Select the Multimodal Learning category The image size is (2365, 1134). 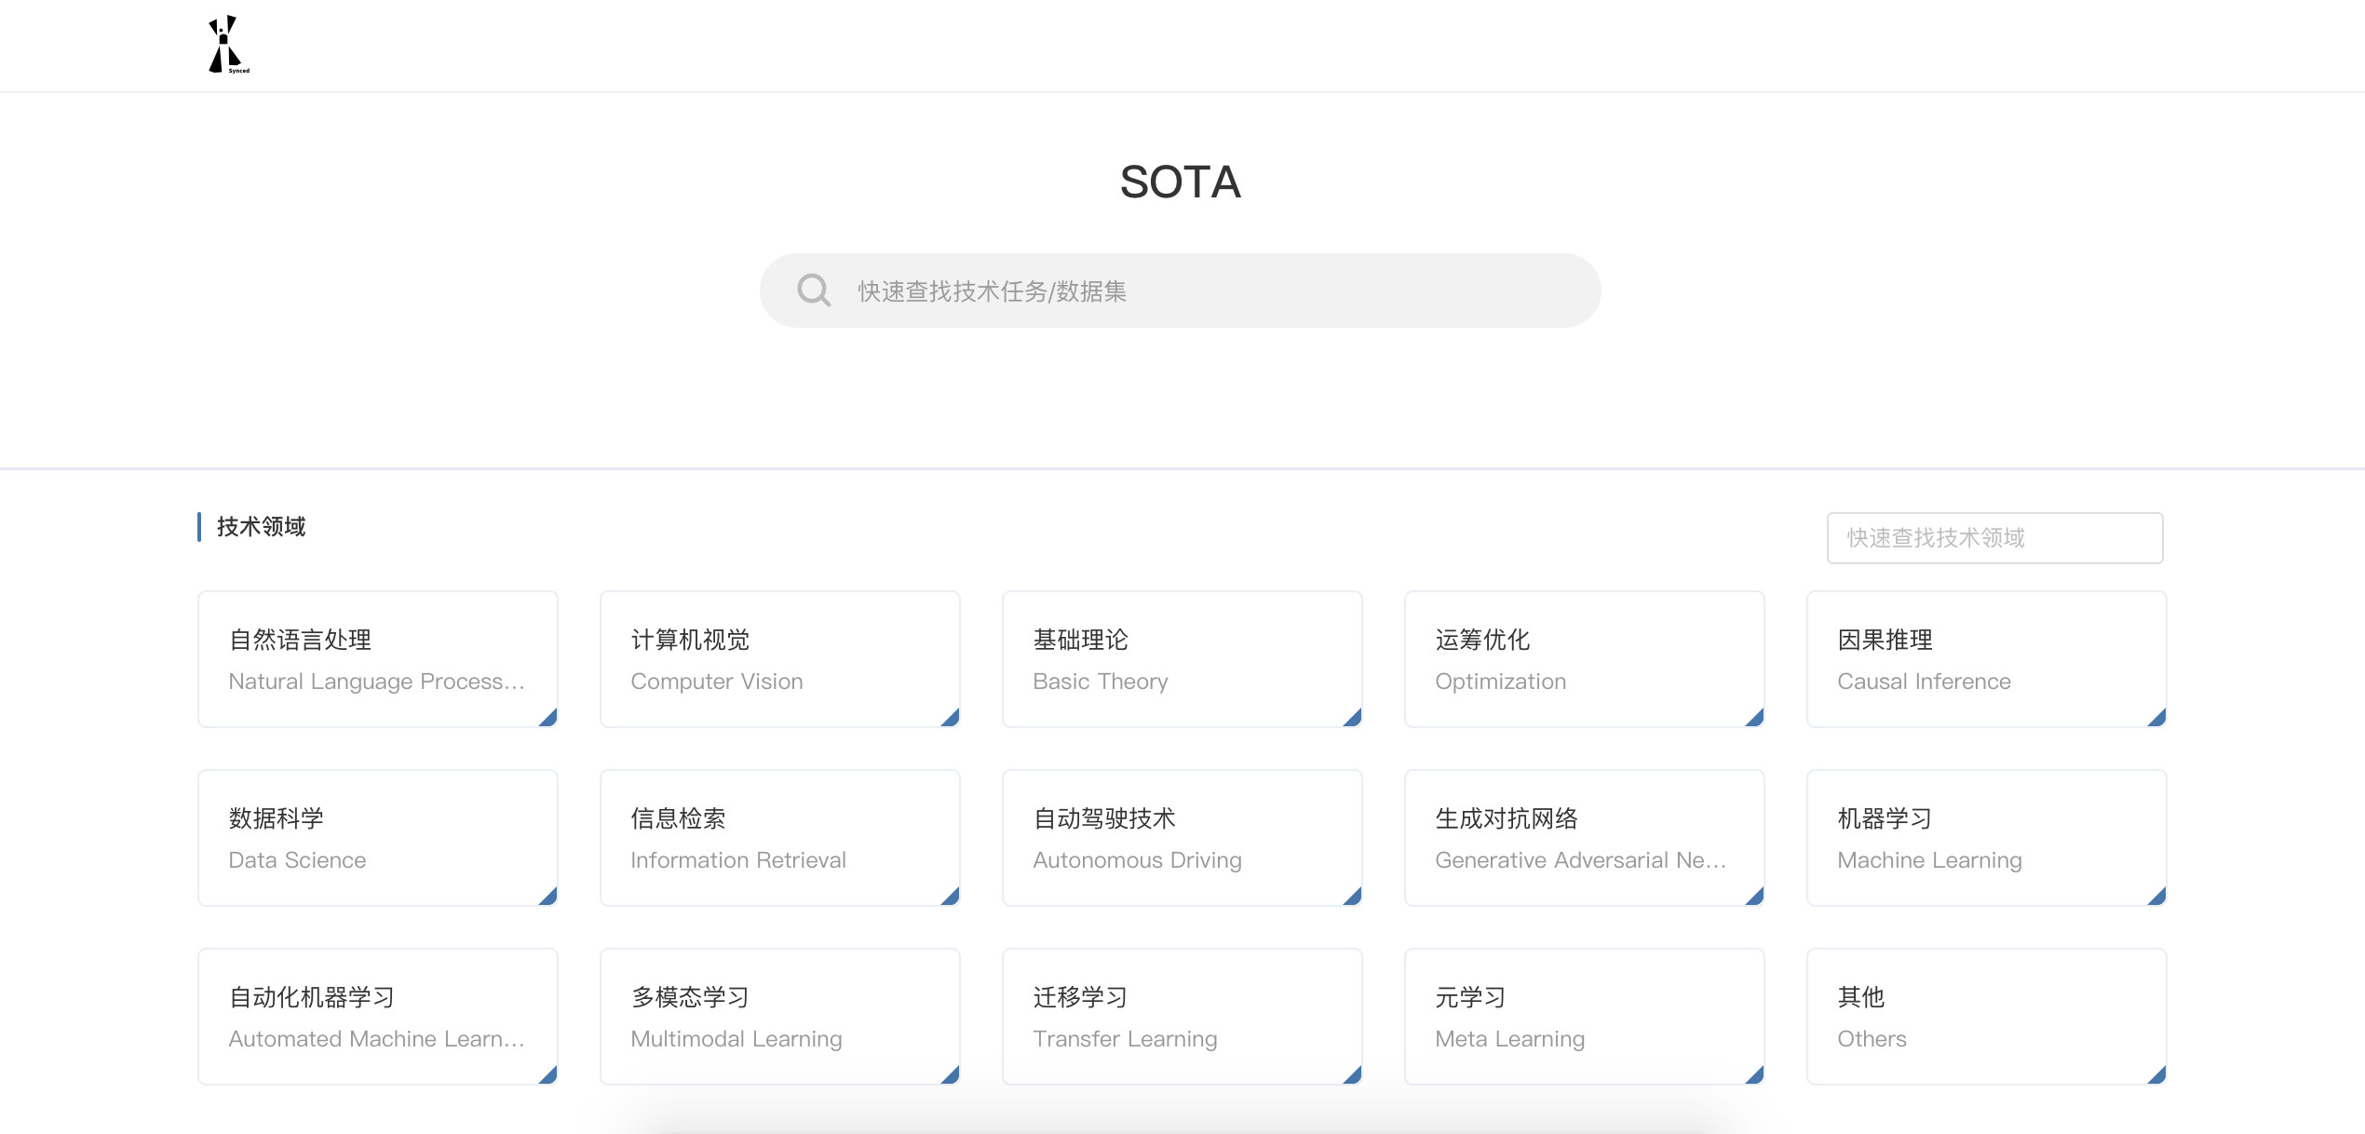coord(778,1016)
